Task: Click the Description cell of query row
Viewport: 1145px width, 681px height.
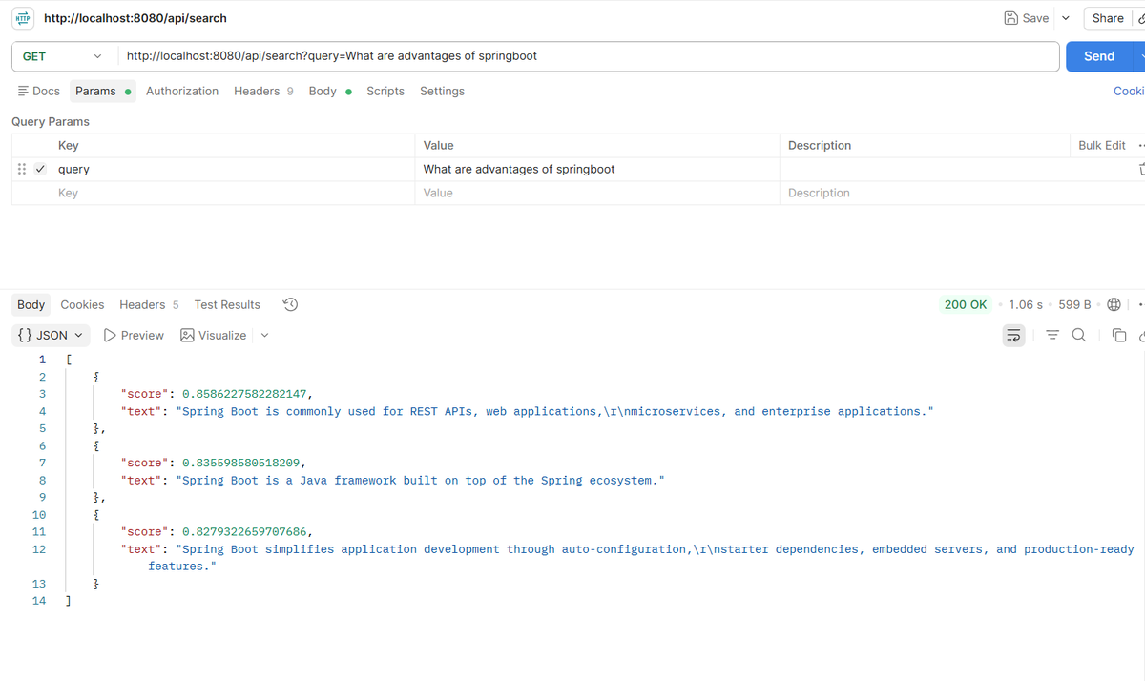Action: click(924, 169)
